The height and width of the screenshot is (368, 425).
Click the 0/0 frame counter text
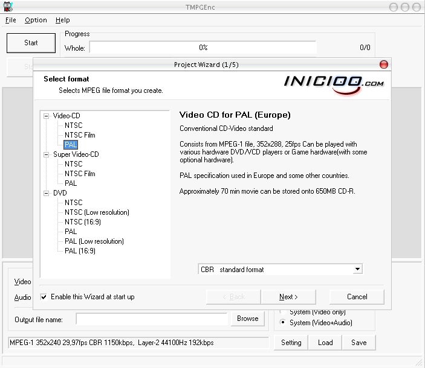coord(365,48)
